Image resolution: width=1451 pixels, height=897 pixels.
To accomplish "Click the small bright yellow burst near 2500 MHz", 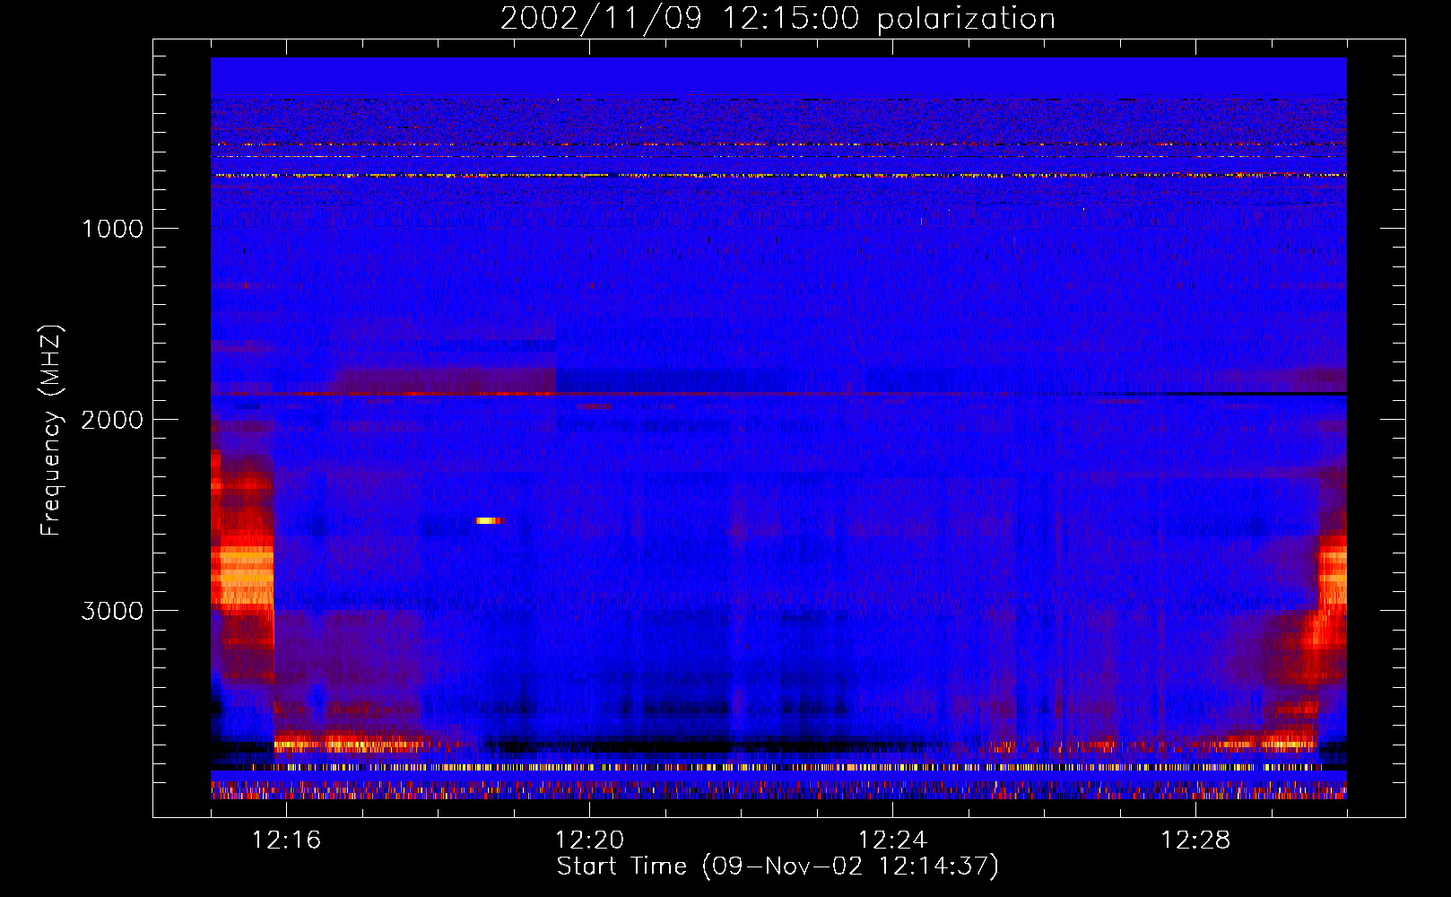I will tap(490, 520).
